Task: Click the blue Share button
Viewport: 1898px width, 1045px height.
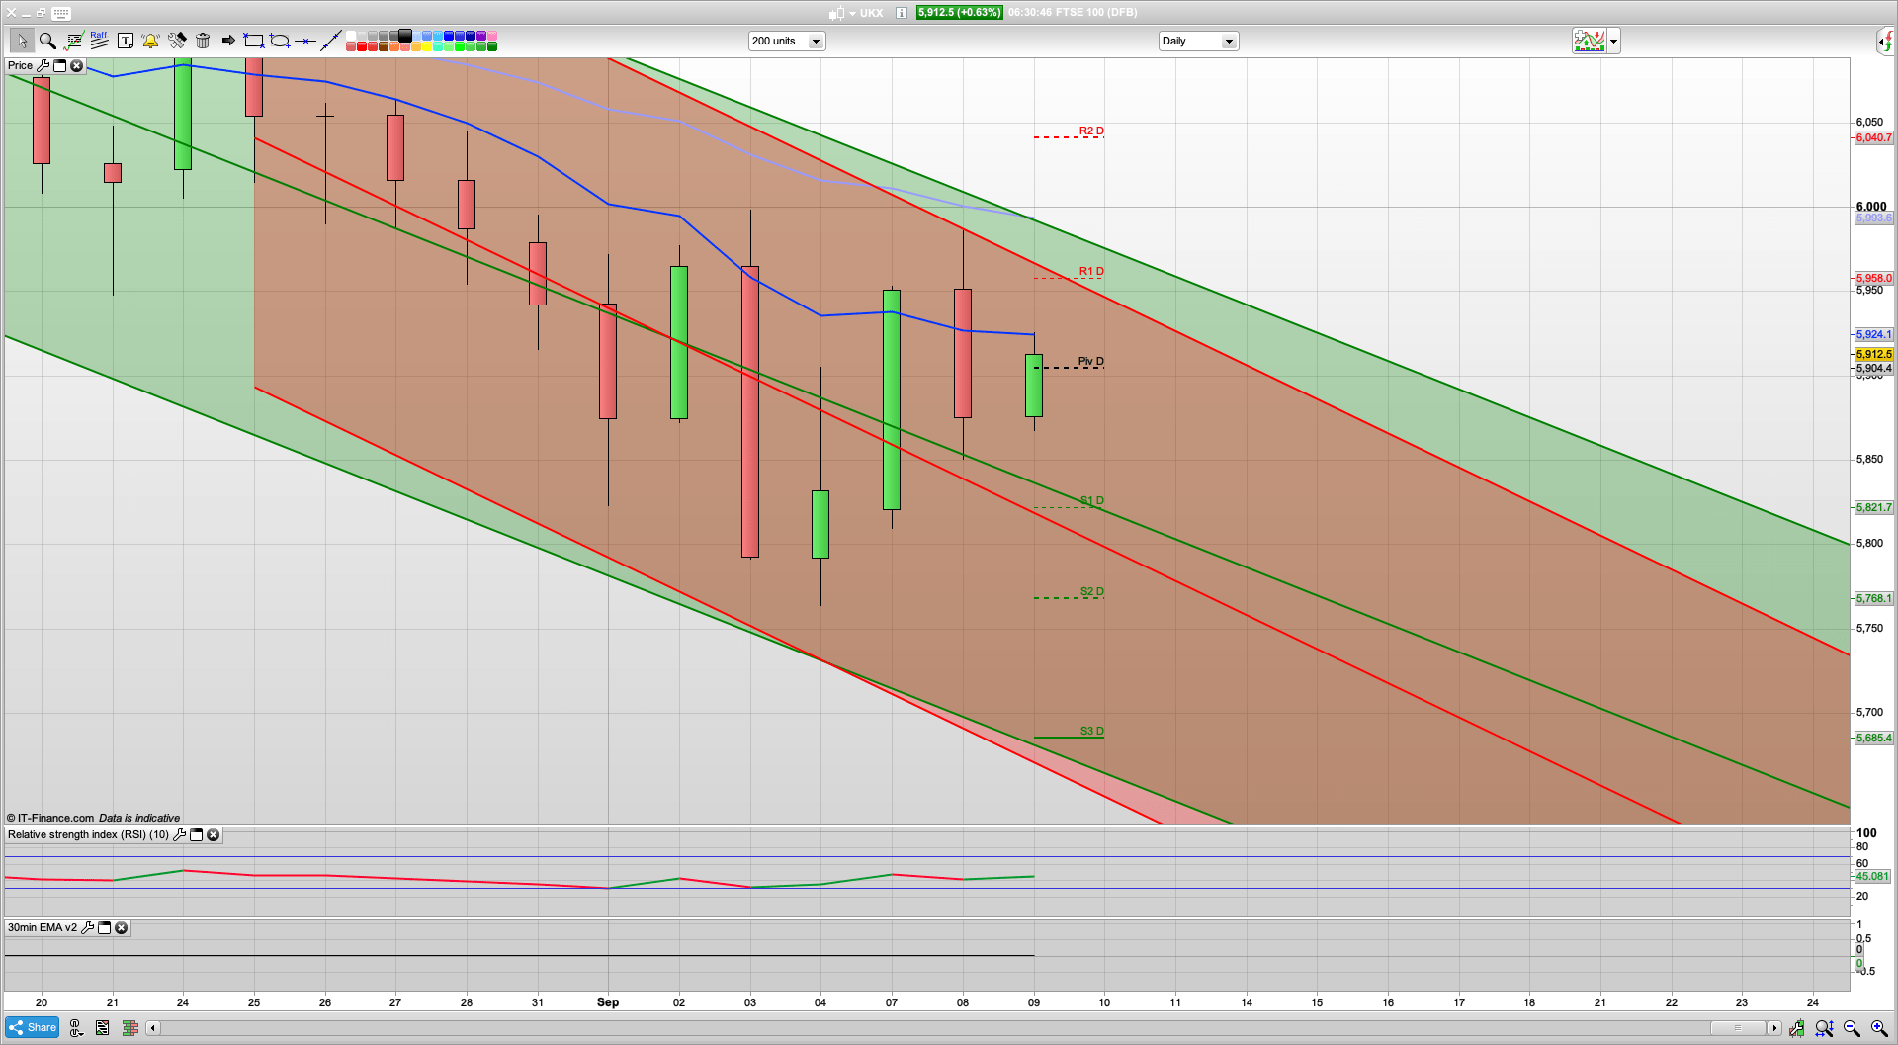Action: tap(31, 1027)
